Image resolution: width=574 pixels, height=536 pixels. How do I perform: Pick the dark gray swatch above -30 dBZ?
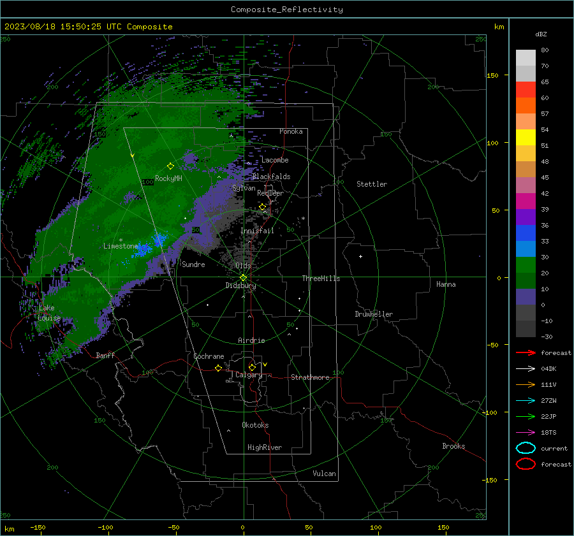(x=526, y=329)
